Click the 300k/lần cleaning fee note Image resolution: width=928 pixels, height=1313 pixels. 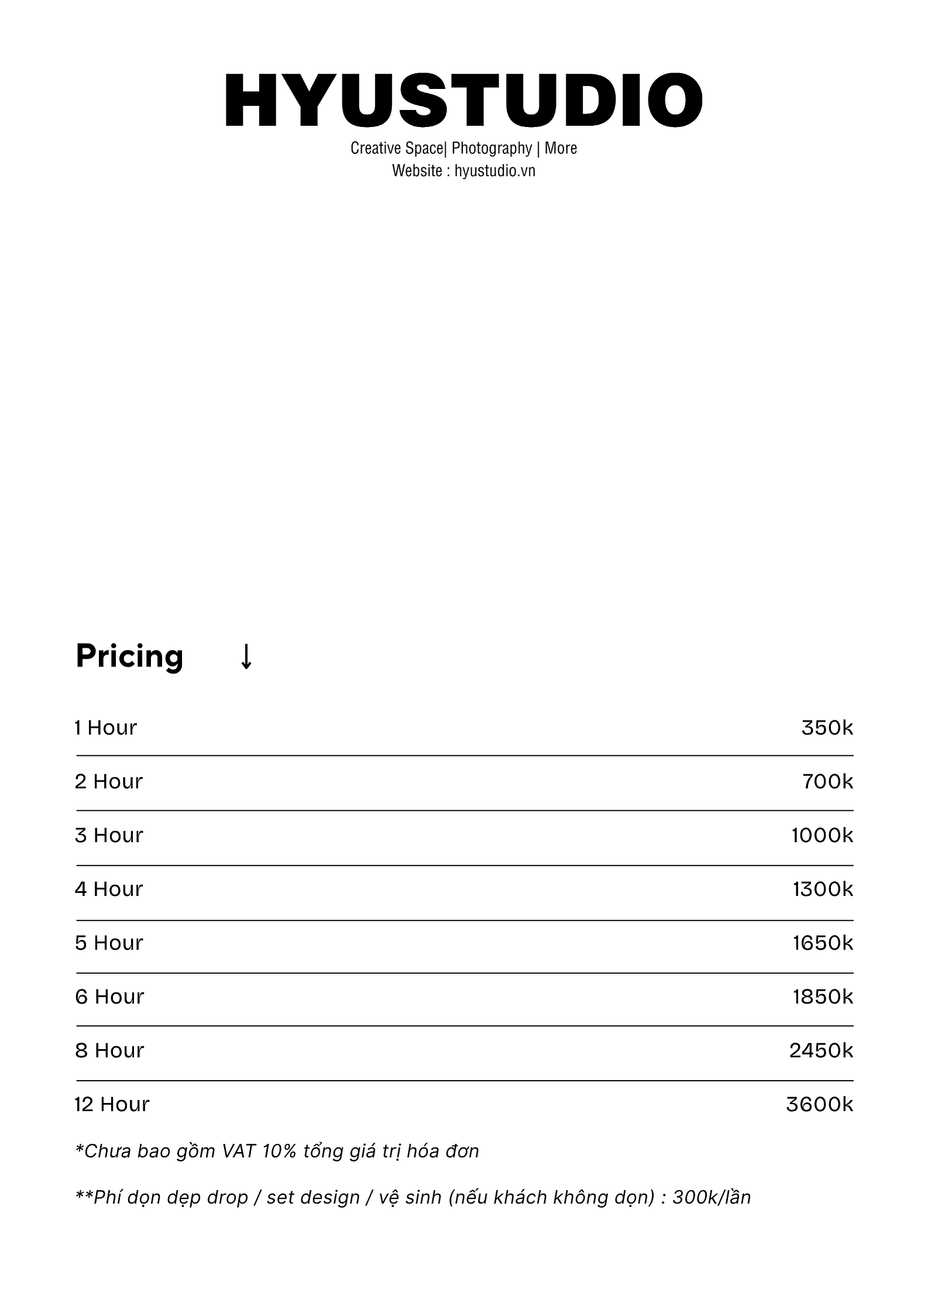413,1198
